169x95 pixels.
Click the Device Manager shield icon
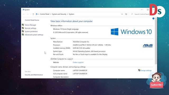point(23,25)
